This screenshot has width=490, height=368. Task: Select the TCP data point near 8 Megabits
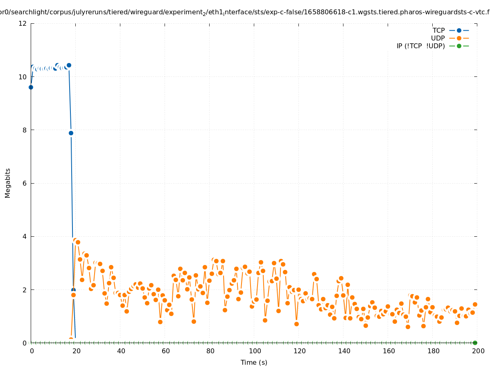71,133
